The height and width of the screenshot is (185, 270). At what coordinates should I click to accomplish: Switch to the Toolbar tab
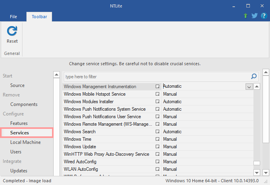point(39,17)
